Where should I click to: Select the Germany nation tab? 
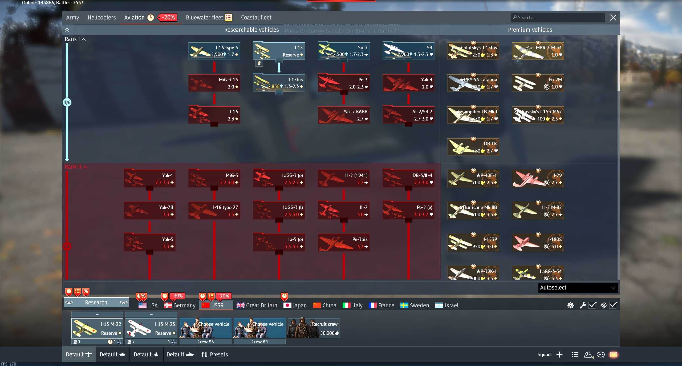coord(180,305)
